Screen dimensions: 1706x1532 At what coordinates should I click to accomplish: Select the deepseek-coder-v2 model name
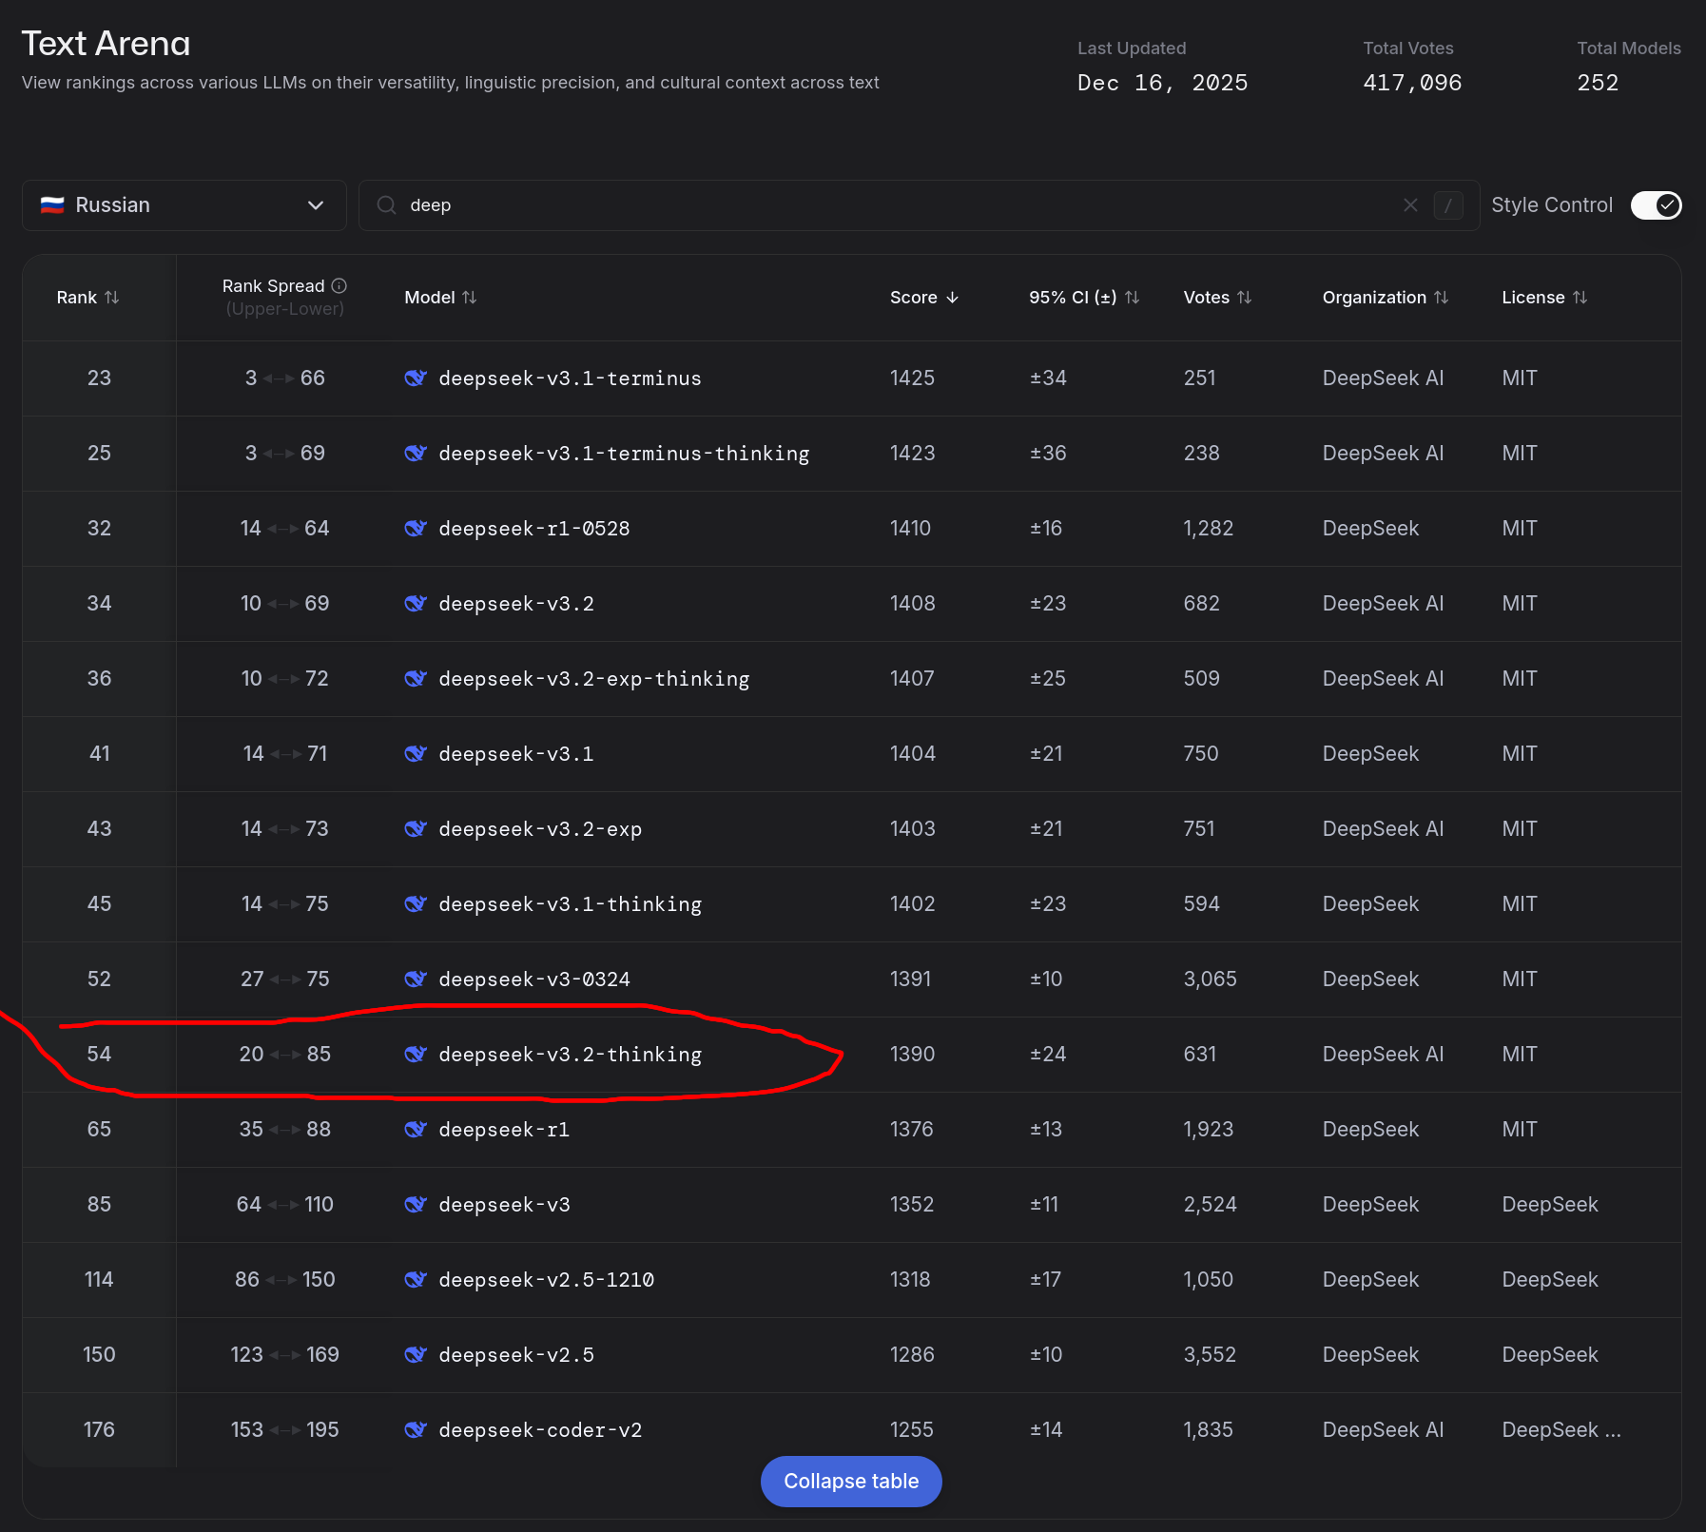540,1430
